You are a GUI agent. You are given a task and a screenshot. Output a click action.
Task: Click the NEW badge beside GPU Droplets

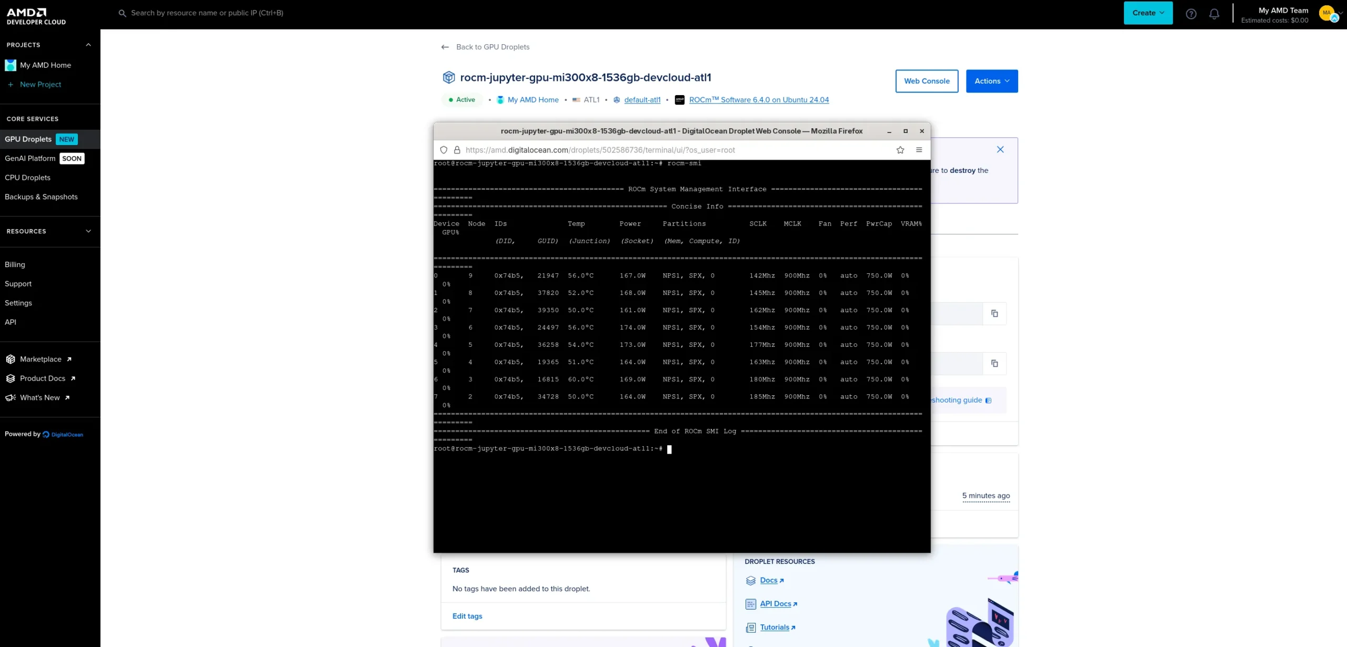click(x=67, y=139)
